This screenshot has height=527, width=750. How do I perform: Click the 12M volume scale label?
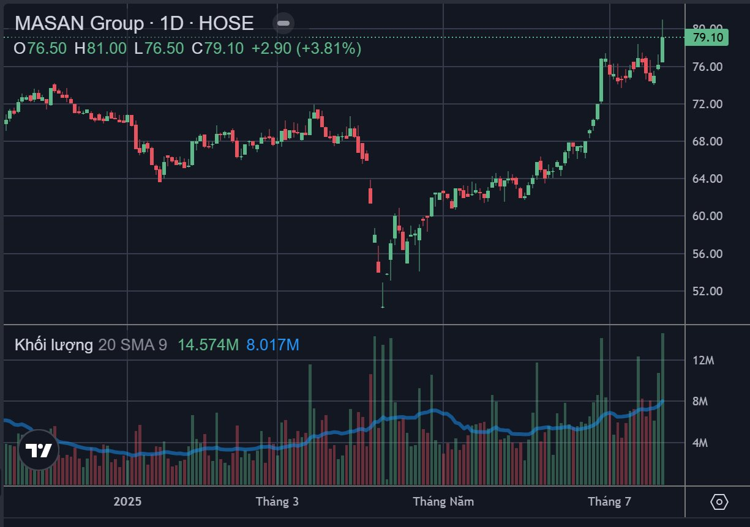point(703,361)
